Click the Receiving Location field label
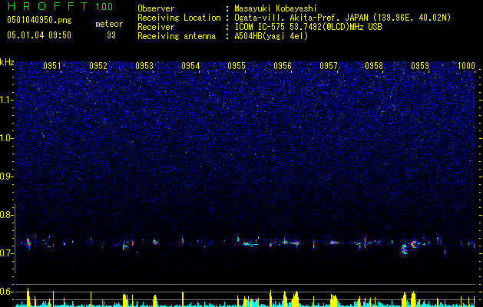The image size is (483, 307). click(179, 18)
